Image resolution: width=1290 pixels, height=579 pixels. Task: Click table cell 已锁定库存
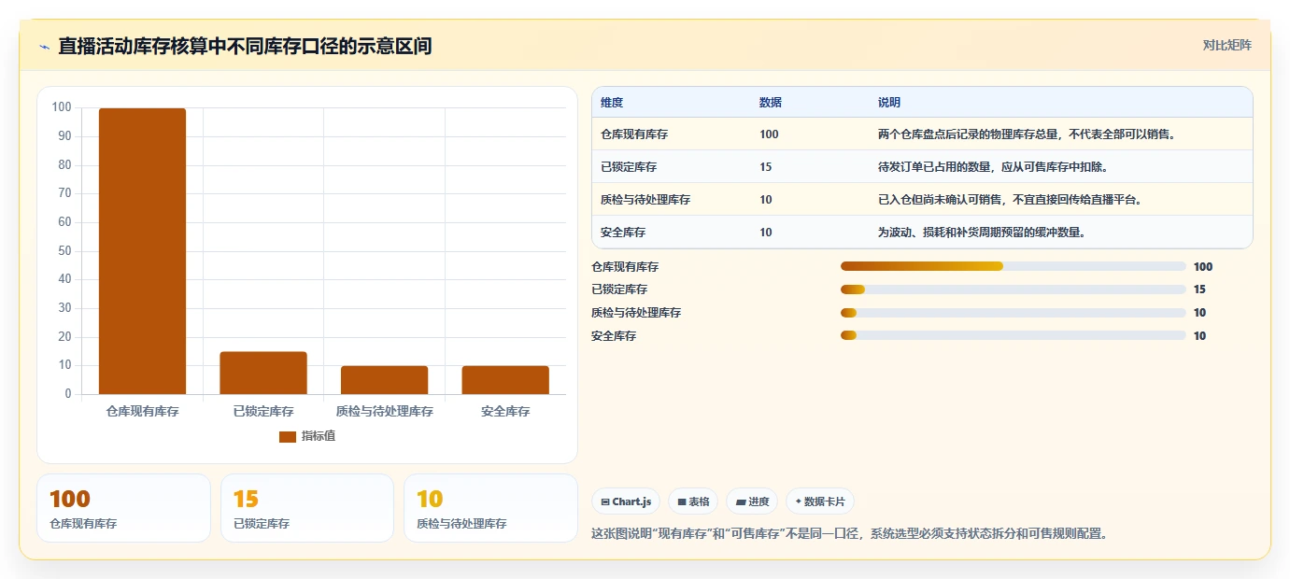[629, 167]
